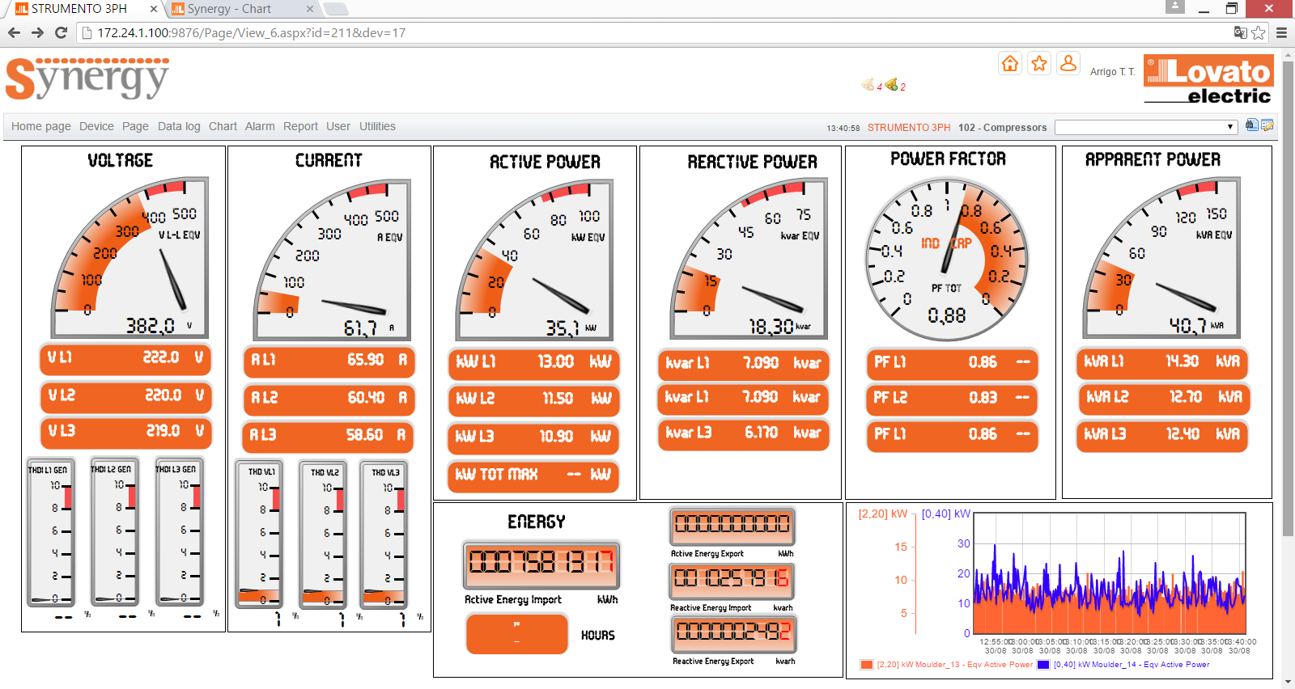Click the orange HOURS display box
This screenshot has width=1295, height=689.
click(x=516, y=634)
